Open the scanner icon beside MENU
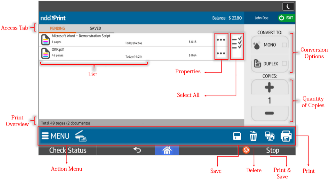 (81, 136)
